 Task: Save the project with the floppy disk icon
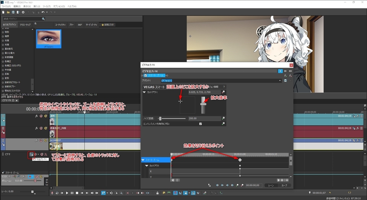[x=13, y=12]
